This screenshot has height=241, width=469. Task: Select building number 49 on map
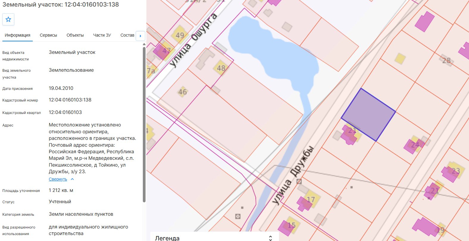click(x=180, y=35)
